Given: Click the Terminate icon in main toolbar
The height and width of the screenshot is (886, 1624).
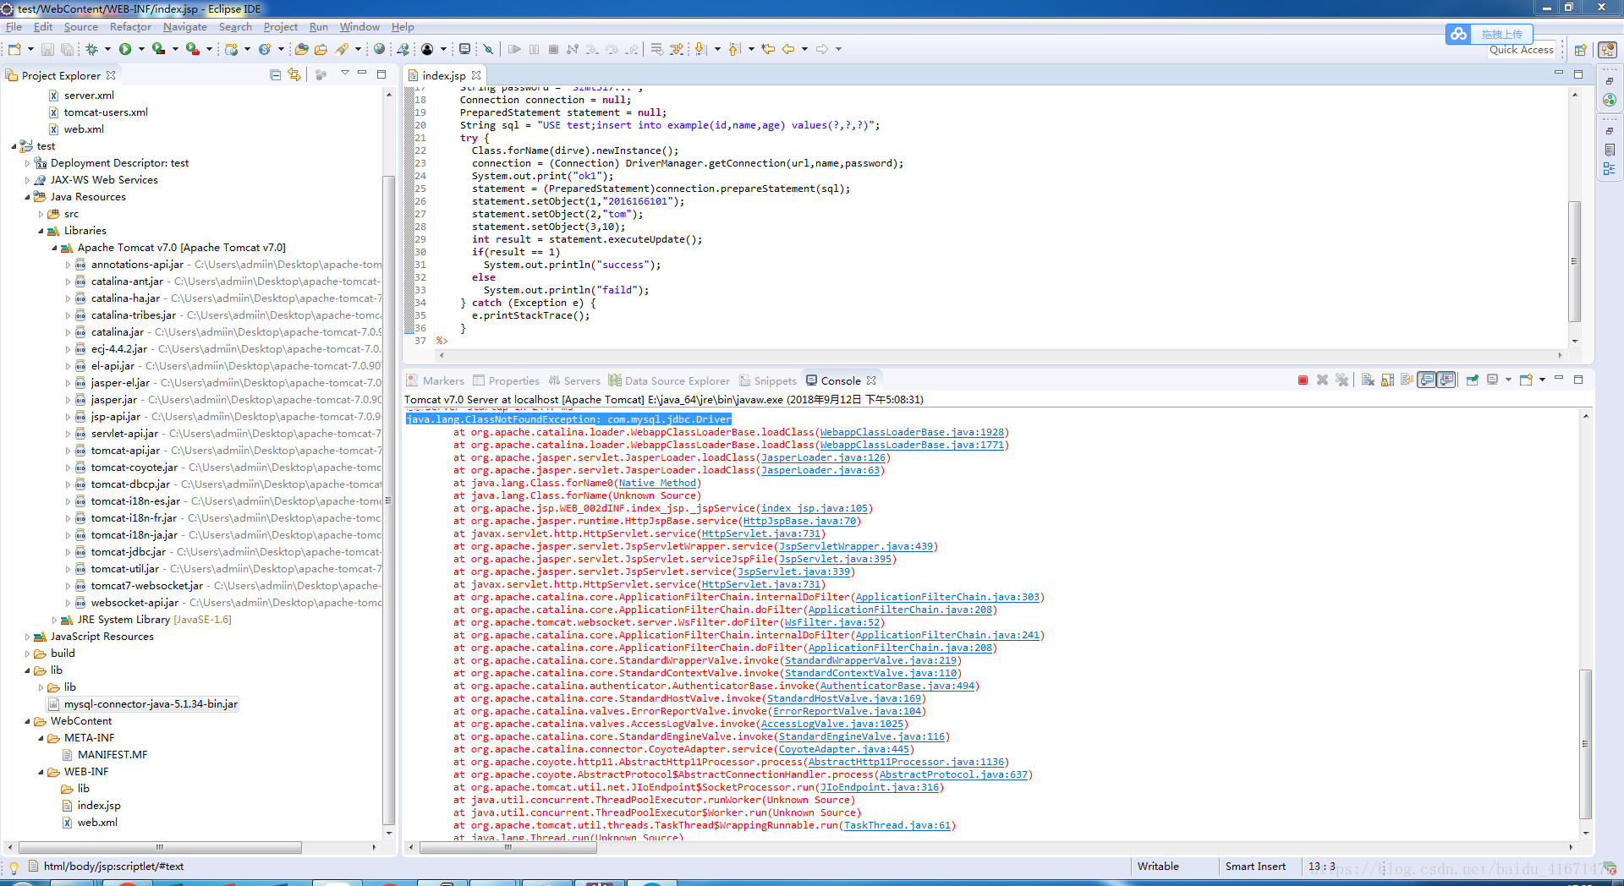Looking at the screenshot, I should coord(553,49).
